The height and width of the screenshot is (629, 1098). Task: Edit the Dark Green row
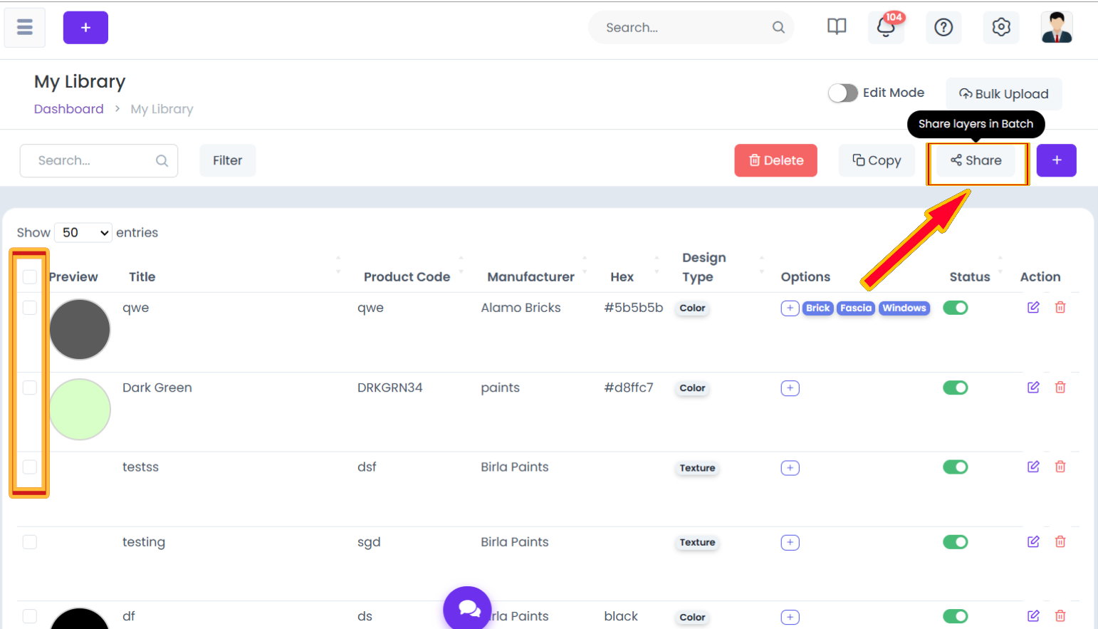pyautogui.click(x=1033, y=387)
